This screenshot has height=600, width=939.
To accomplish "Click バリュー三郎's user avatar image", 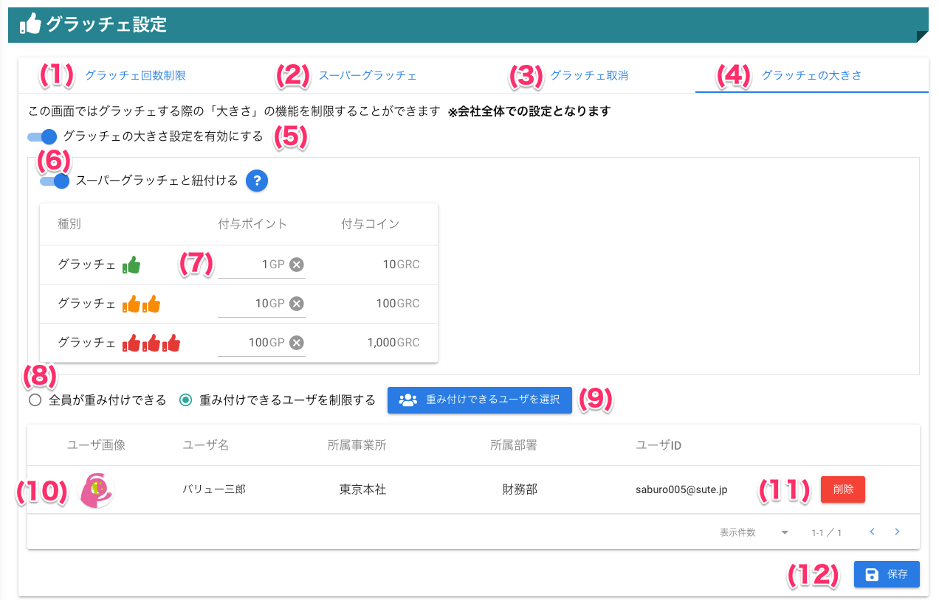I will (96, 489).
